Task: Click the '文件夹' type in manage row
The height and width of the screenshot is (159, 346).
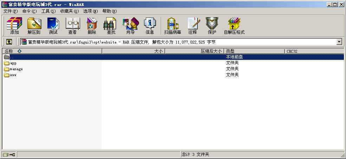Action: pos(232,69)
